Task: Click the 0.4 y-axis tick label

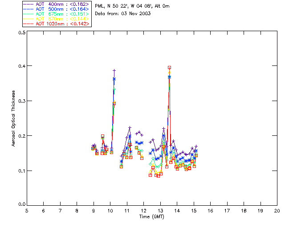Action: pyautogui.click(x=22, y=66)
